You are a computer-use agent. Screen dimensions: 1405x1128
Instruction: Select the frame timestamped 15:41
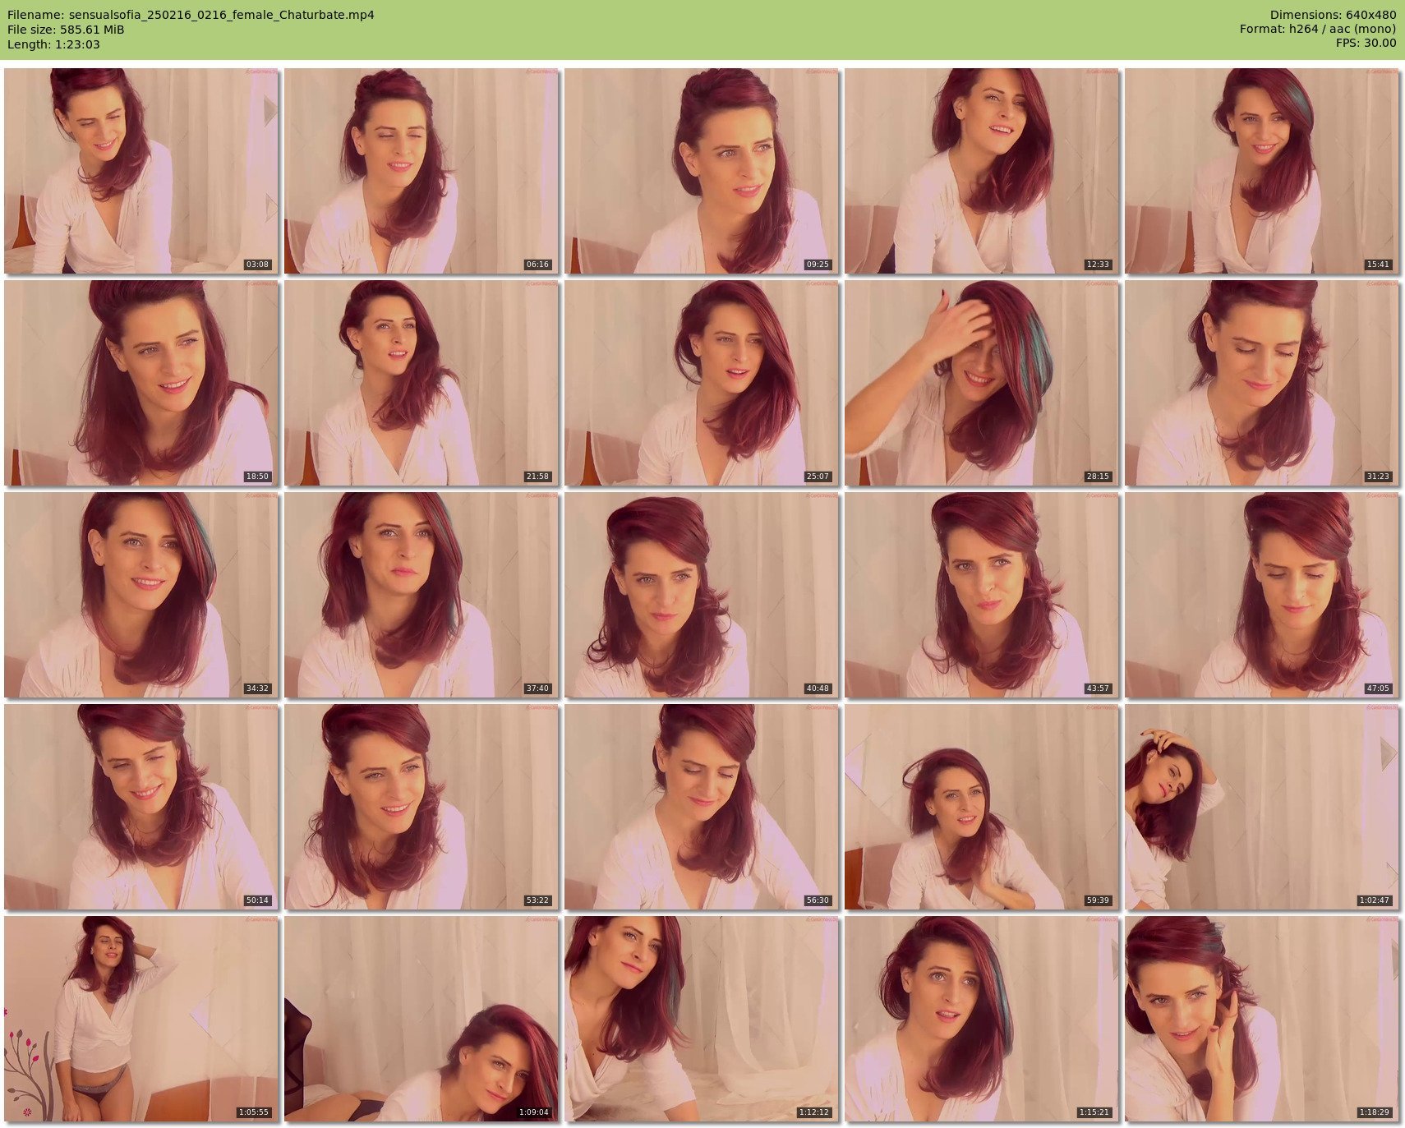point(1262,171)
